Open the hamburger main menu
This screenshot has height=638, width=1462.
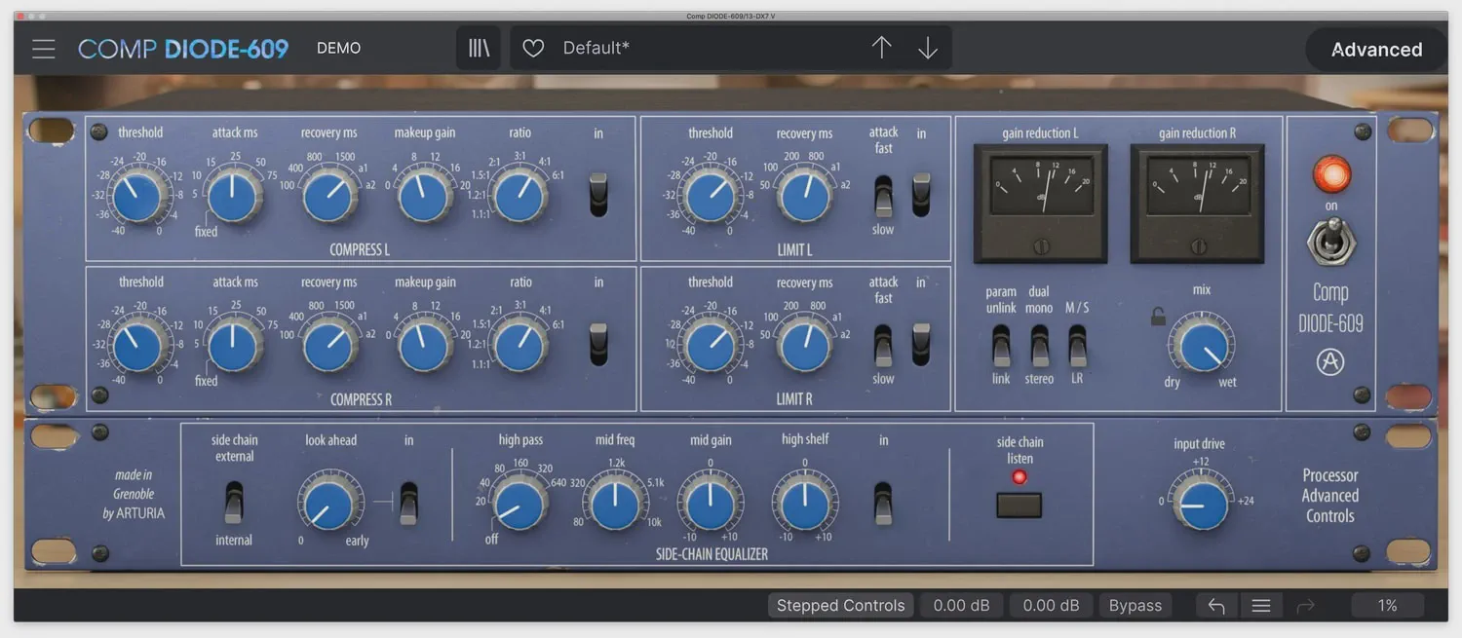44,49
